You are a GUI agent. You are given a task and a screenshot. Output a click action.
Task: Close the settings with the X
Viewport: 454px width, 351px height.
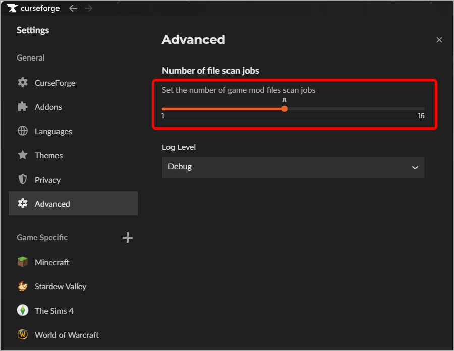coord(439,40)
